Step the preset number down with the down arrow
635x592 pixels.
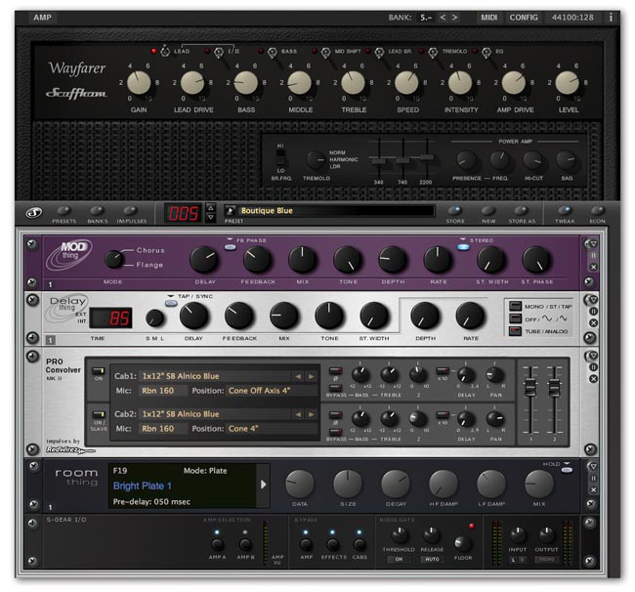coord(211,218)
